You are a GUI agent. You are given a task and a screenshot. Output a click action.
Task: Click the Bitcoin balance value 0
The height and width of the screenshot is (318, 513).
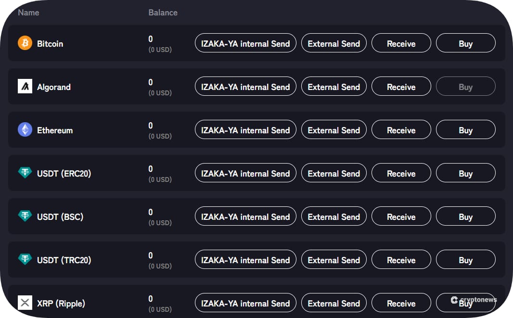[x=151, y=39]
